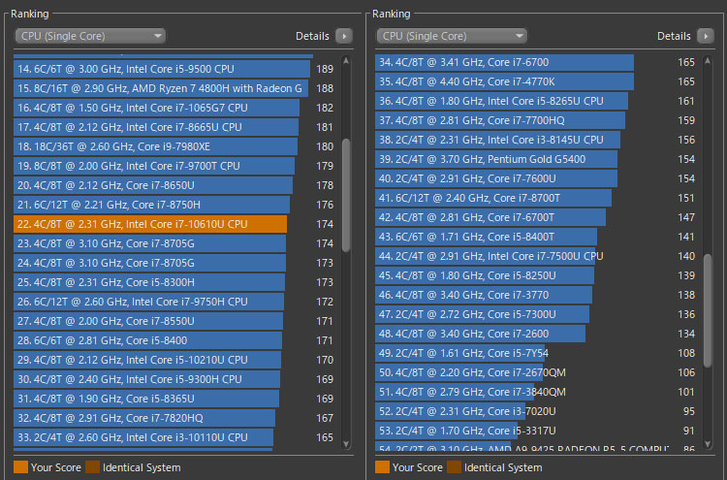727x480 pixels.
Task: Select row 42 Core i7-6700T
Action: click(535, 217)
